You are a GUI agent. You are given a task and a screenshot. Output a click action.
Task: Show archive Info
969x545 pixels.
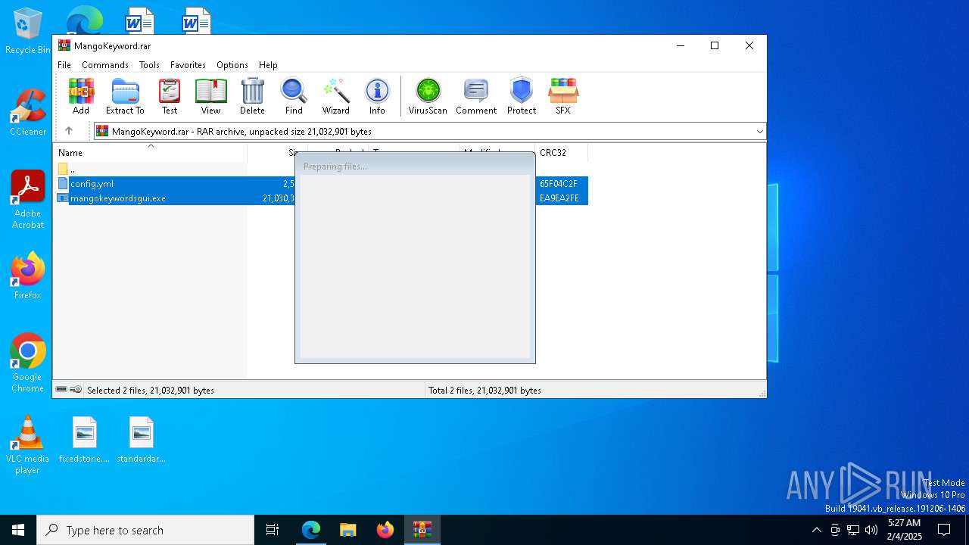click(377, 96)
